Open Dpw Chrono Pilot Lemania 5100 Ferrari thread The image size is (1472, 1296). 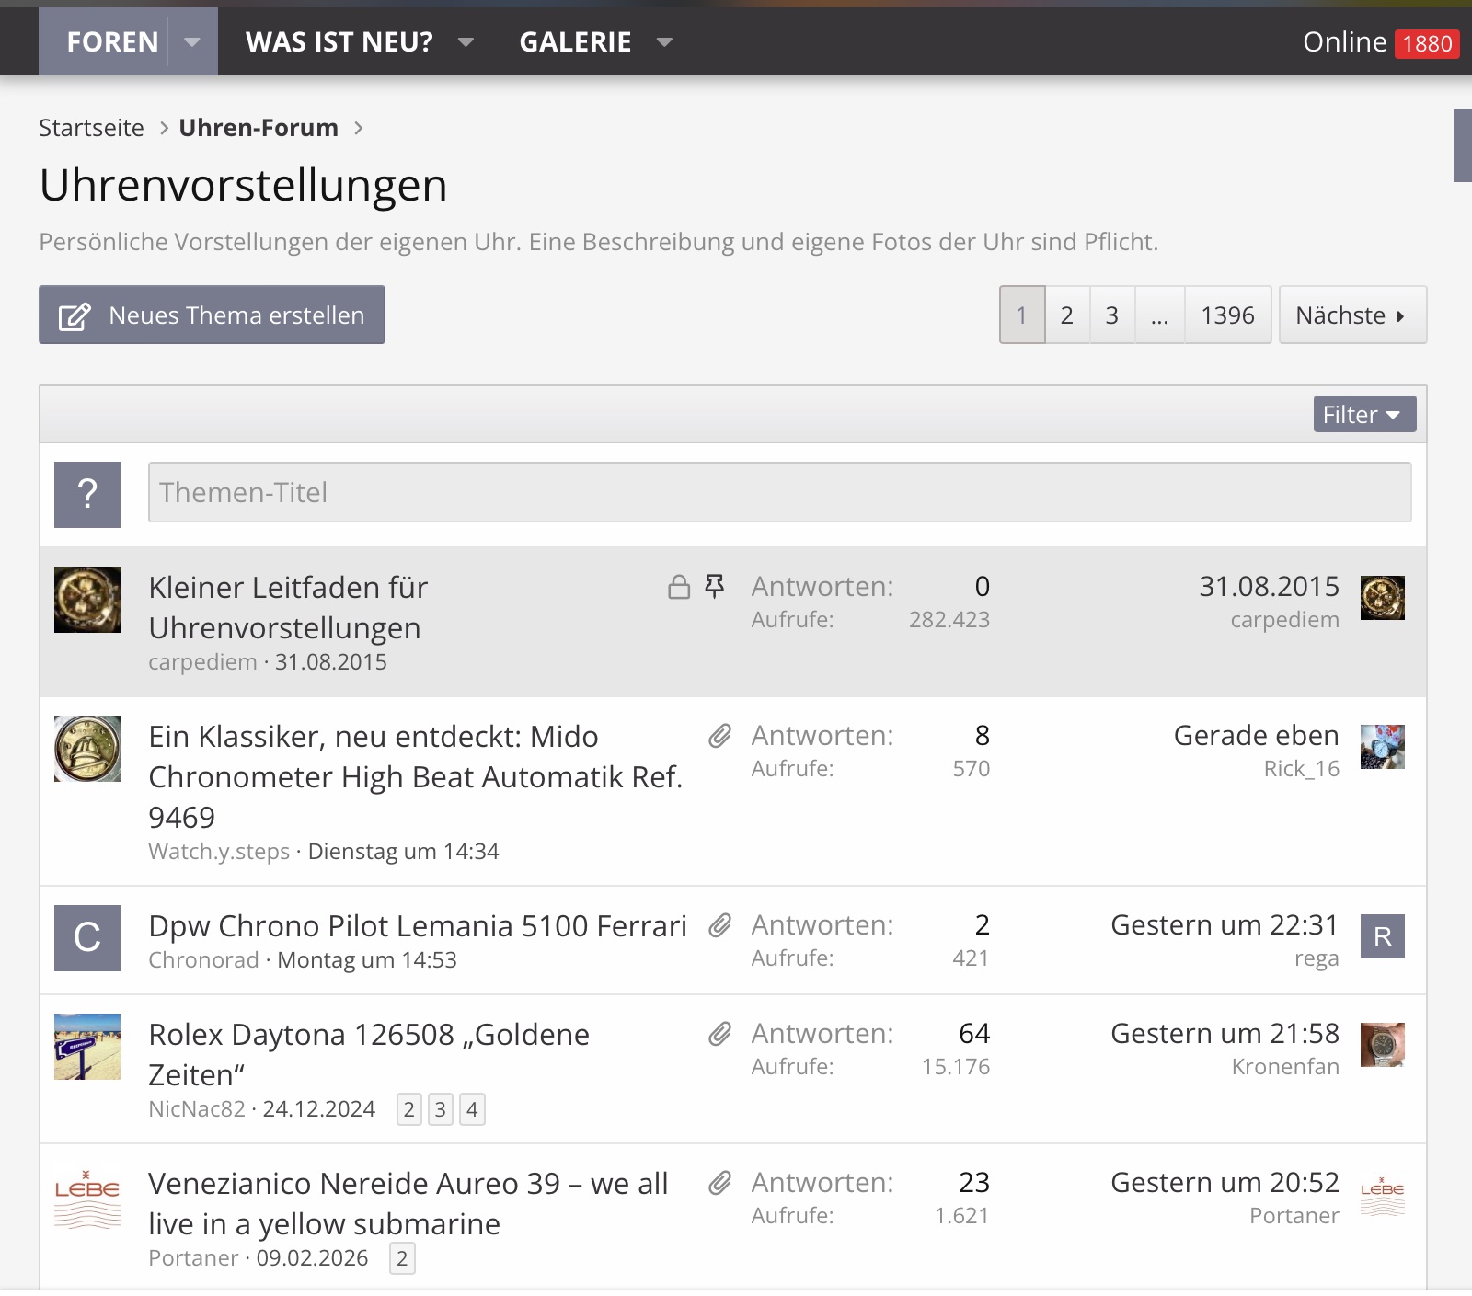point(418,925)
